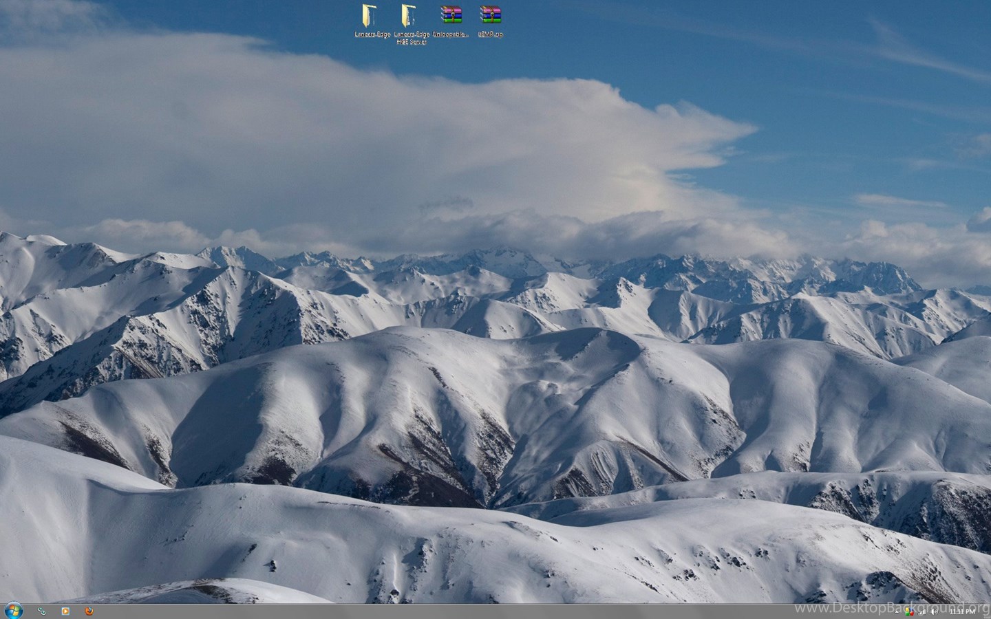Click the 11:11 PM system clock
This screenshot has width=991, height=619.
[961, 611]
